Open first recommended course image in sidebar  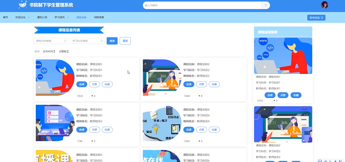coord(283,56)
